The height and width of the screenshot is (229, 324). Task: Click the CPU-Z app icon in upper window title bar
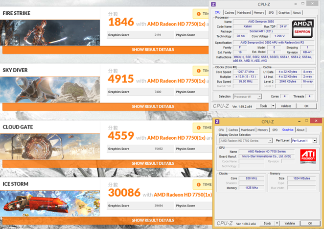click(x=213, y=4)
